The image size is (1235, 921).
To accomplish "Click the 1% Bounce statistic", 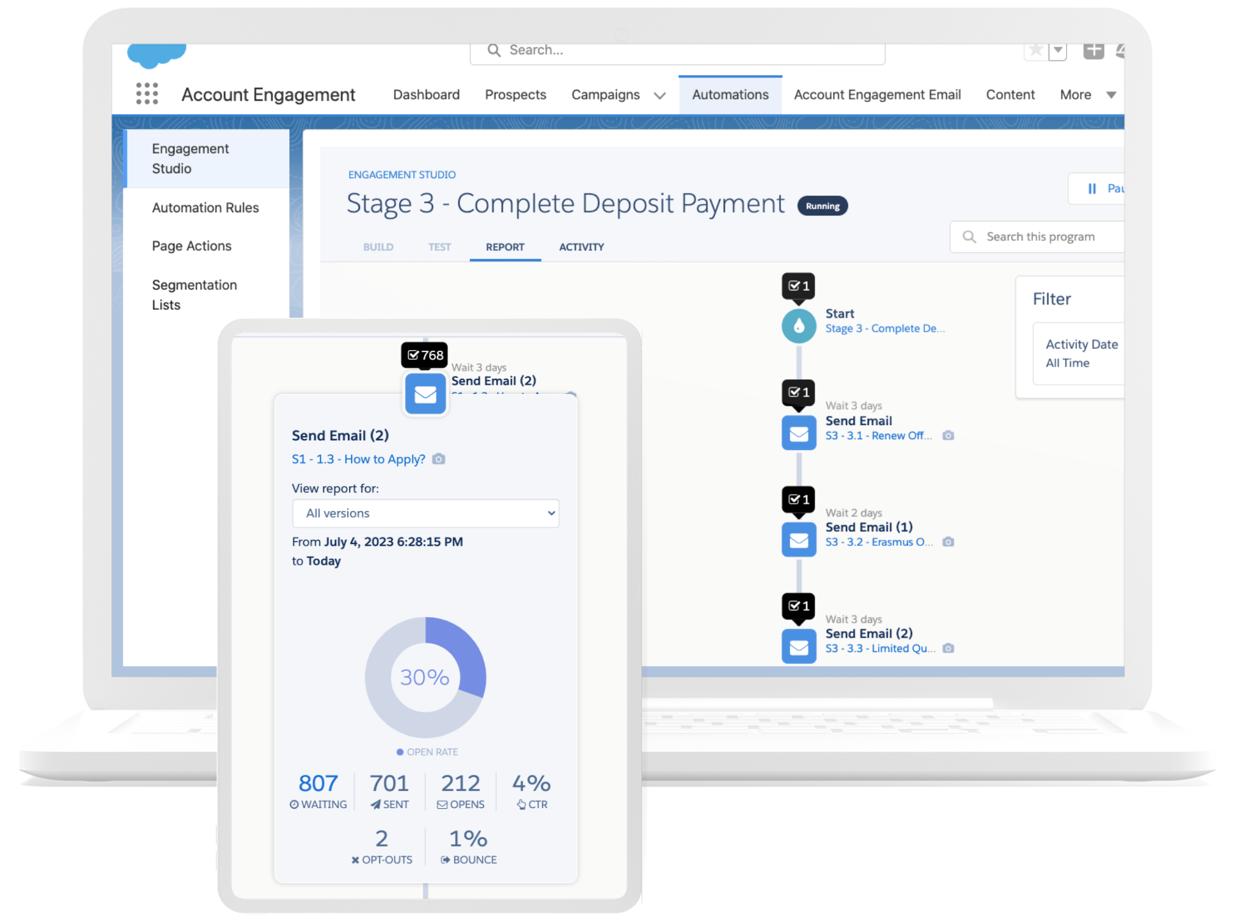I will coord(469,846).
